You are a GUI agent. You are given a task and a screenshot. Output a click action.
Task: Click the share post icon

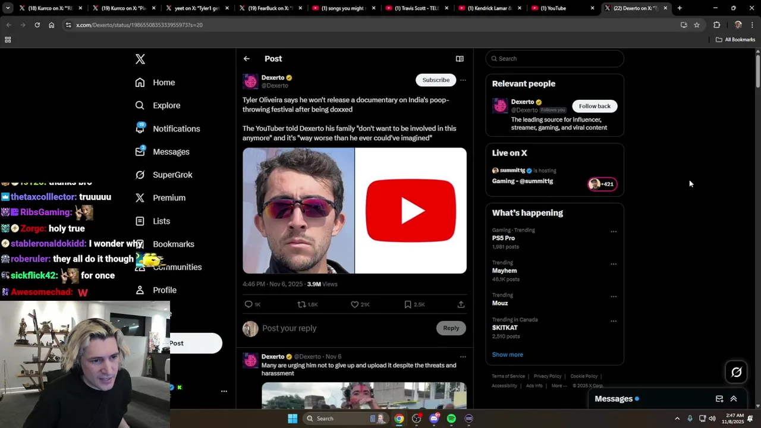tap(461, 304)
